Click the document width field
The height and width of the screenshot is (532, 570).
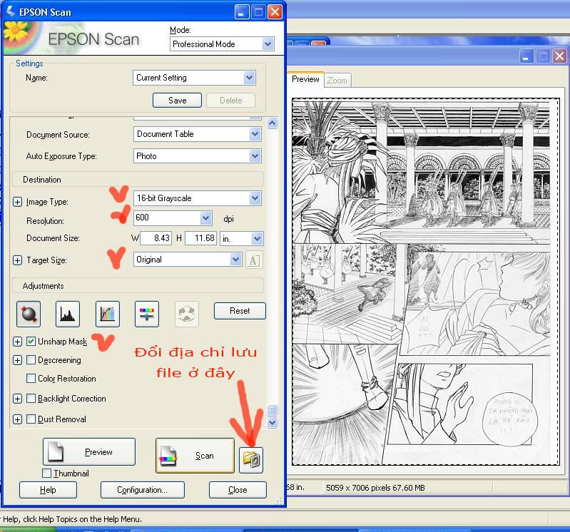[x=156, y=238]
